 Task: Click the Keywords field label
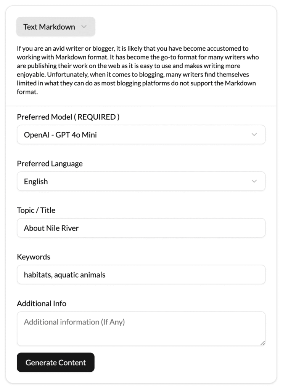click(x=34, y=257)
